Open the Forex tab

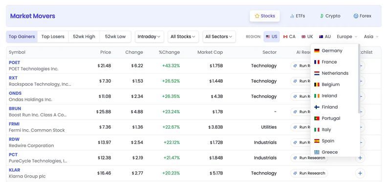pyautogui.click(x=362, y=16)
